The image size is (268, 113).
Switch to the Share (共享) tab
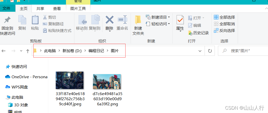pyautogui.click(x=40, y=9)
